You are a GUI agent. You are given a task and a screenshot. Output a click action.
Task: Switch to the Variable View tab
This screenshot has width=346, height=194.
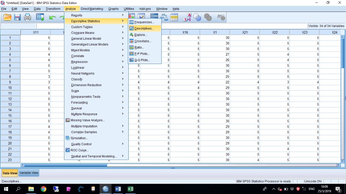[29, 173]
